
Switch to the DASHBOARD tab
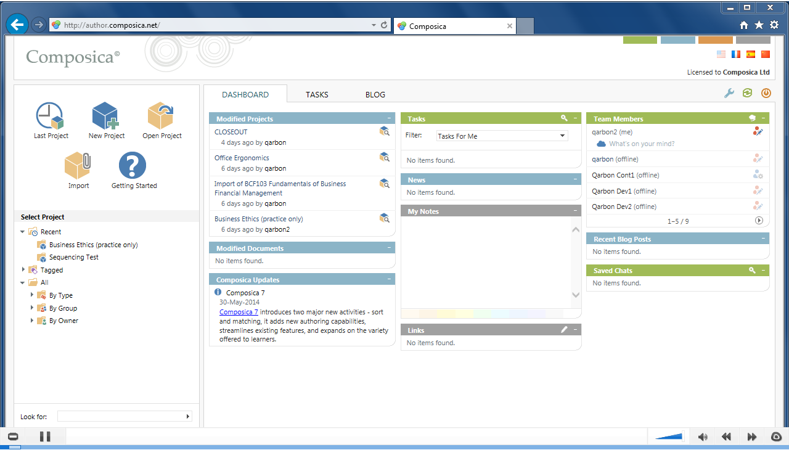[x=245, y=94]
